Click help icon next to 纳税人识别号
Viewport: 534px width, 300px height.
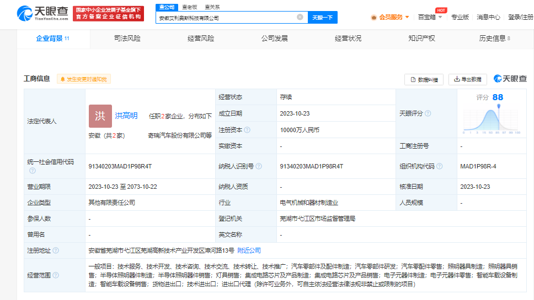click(259, 166)
